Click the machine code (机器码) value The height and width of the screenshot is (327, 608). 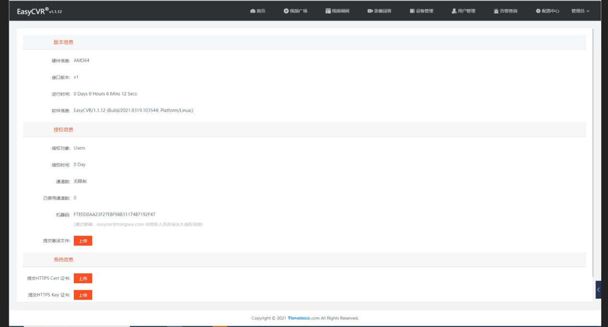[x=114, y=214]
